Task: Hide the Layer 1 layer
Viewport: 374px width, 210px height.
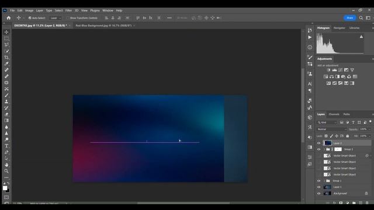Action: coord(319,187)
